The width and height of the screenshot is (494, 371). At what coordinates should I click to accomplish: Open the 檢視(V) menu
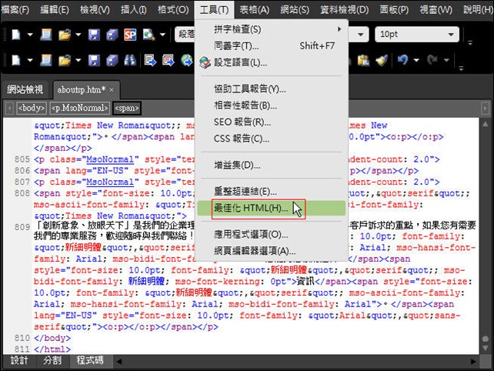tap(95, 10)
